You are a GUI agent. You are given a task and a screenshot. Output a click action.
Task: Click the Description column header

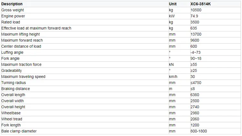(12, 4)
